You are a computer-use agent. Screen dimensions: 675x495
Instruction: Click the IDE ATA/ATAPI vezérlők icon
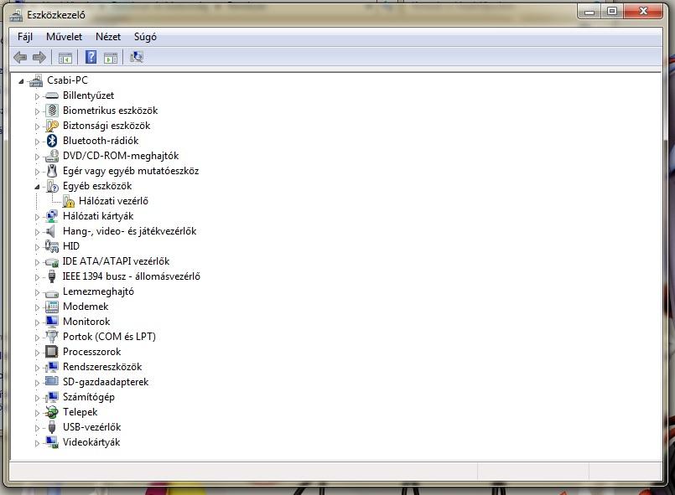[52, 261]
